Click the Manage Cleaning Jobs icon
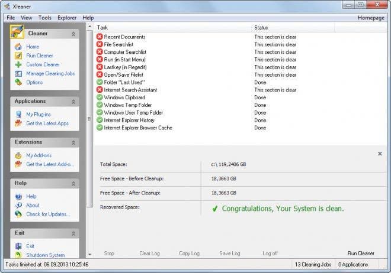This screenshot has width=391, height=273. (18, 74)
